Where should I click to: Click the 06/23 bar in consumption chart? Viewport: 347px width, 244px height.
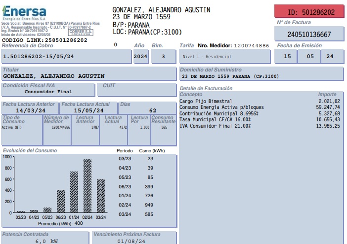pos(61,201)
